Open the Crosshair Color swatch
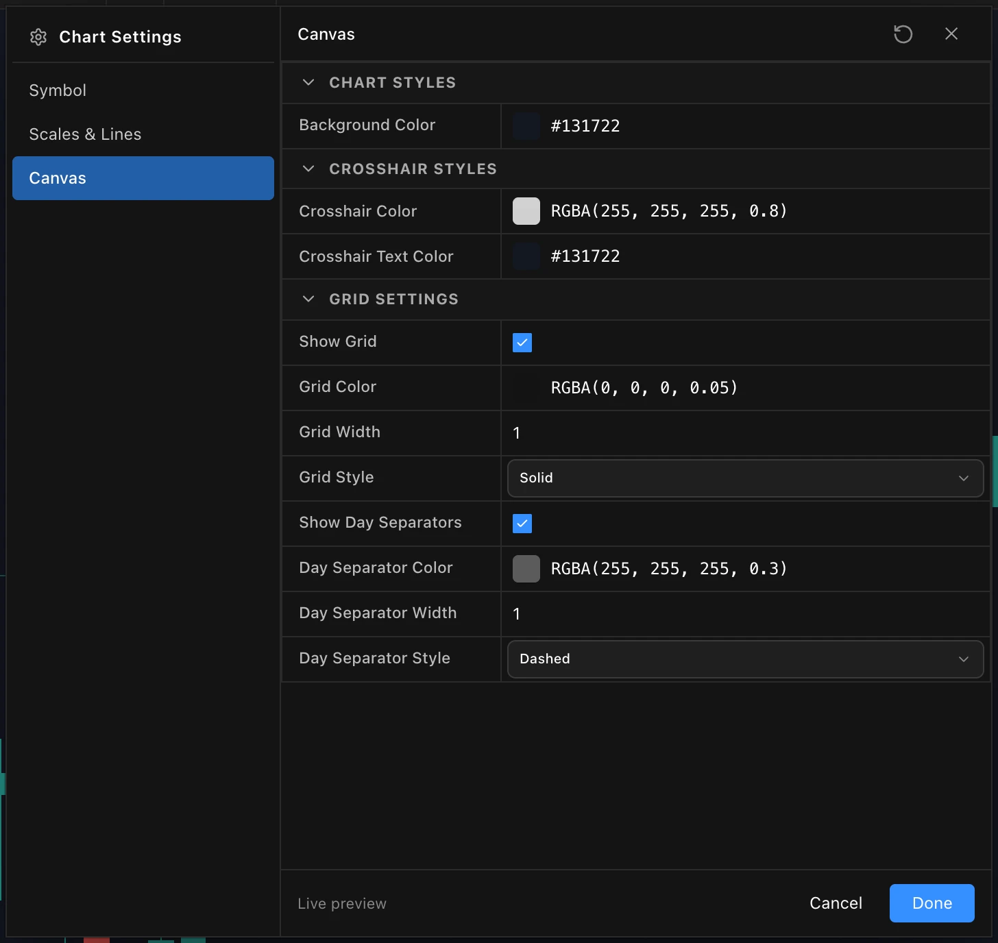 click(526, 211)
